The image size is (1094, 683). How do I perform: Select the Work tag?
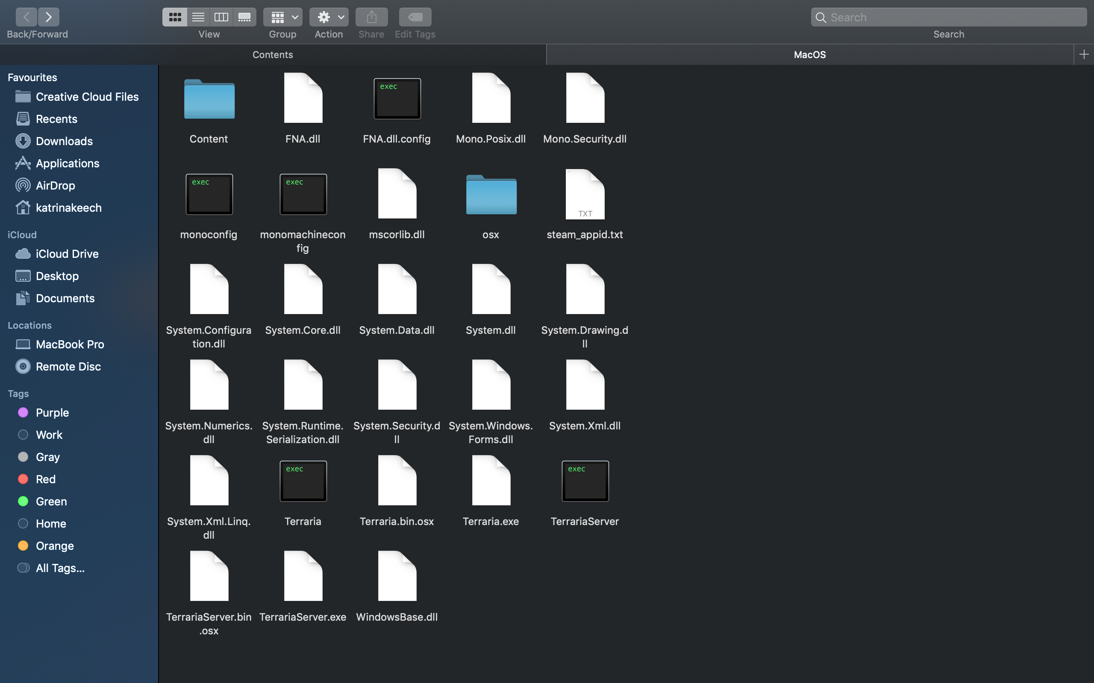pos(79,435)
